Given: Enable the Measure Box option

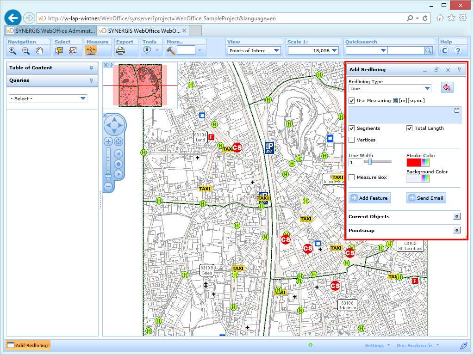Looking at the screenshot, I should pos(351,177).
